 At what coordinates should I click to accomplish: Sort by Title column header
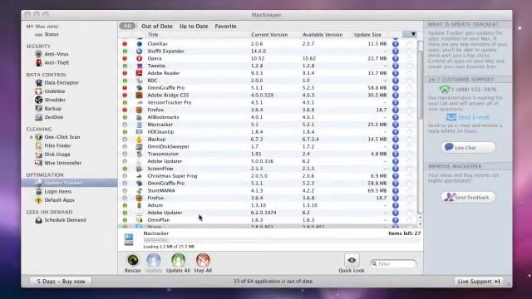(x=153, y=35)
